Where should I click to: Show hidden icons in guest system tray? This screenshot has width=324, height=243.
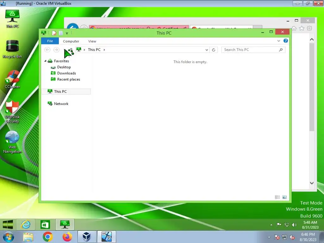(271, 225)
